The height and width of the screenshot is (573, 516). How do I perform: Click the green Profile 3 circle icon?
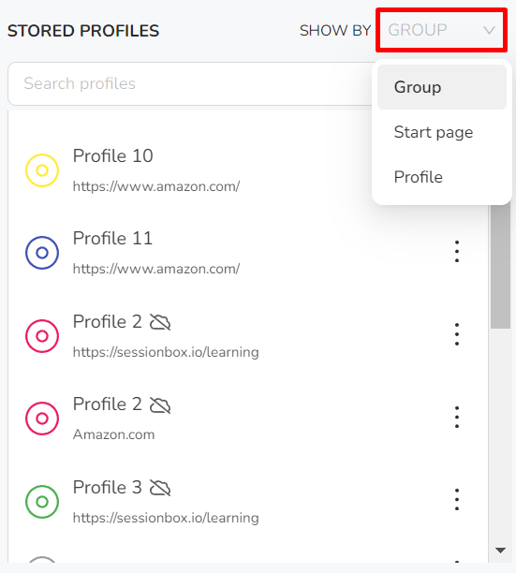42,502
